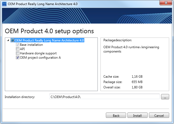The height and width of the screenshot is (124, 174).
Task: Click the blue wave header banner
Action: 87,16
